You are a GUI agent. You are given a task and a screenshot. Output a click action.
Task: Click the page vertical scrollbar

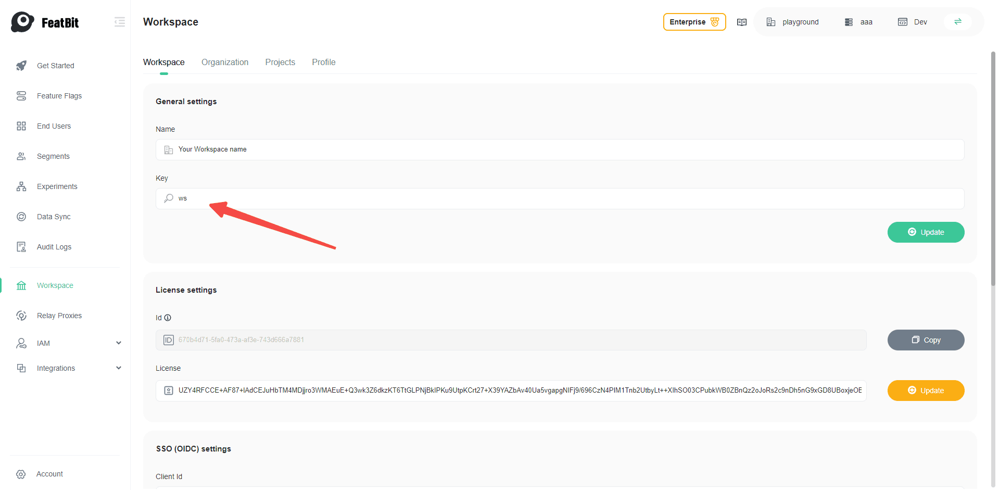click(993, 167)
